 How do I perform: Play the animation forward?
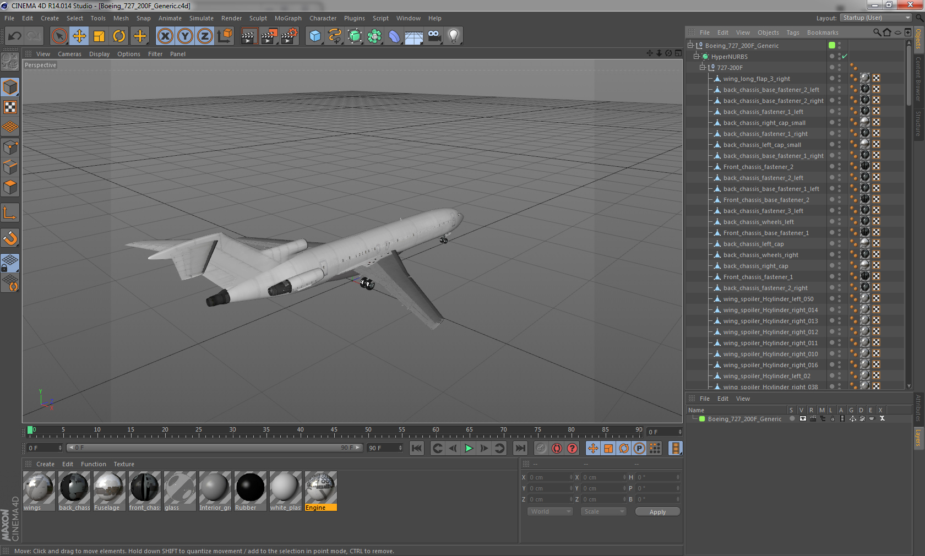point(469,448)
